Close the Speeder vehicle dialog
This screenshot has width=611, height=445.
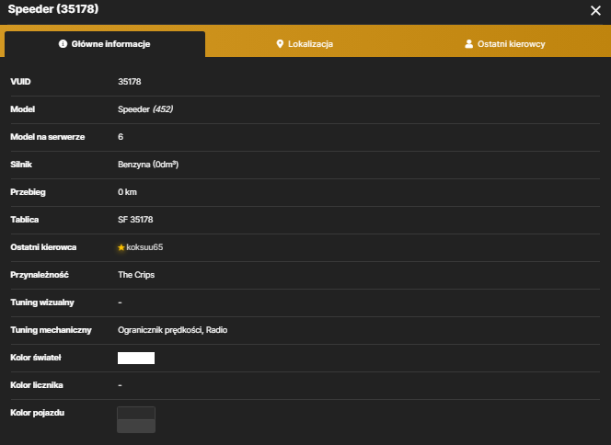tap(595, 10)
